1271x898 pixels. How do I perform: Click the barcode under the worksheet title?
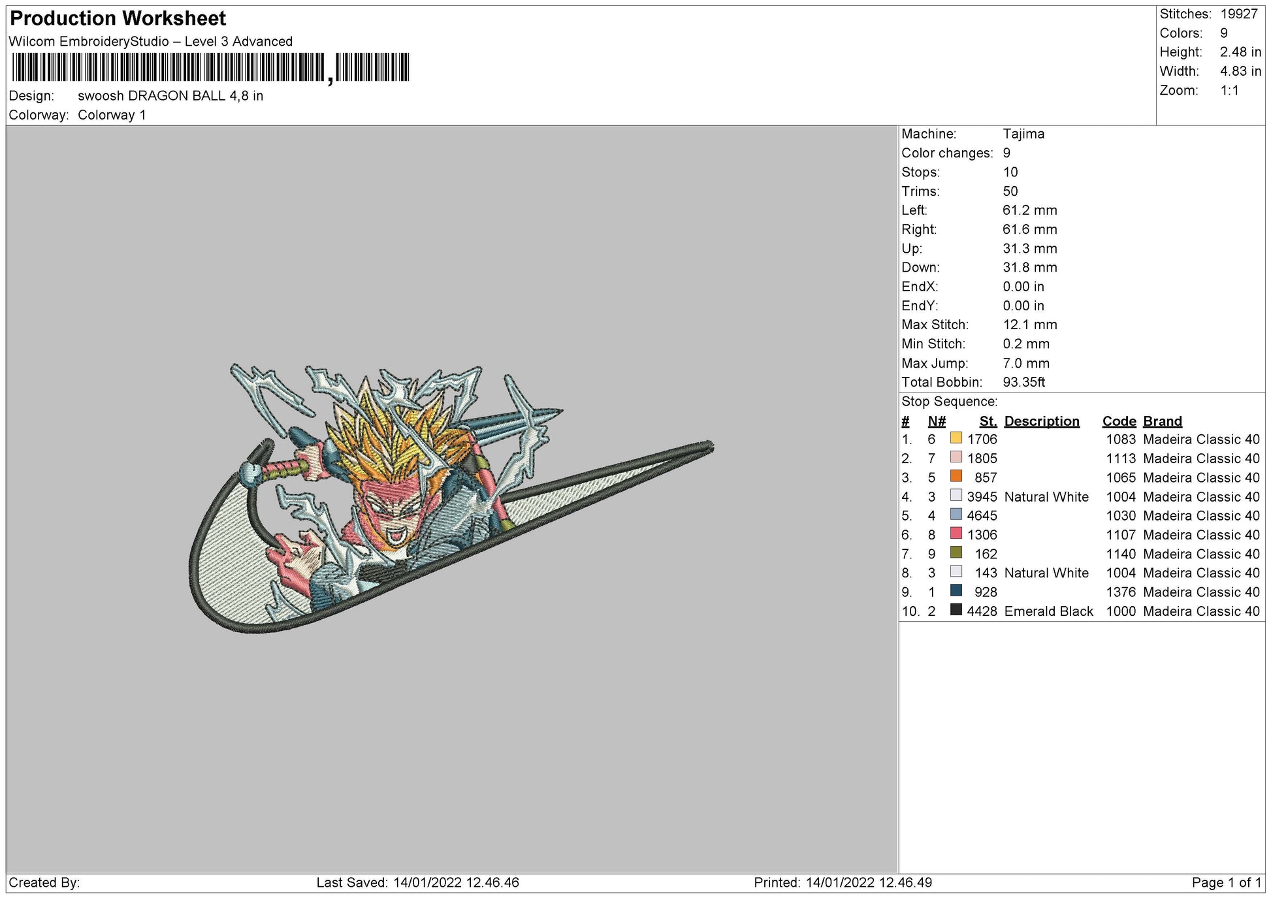click(210, 68)
